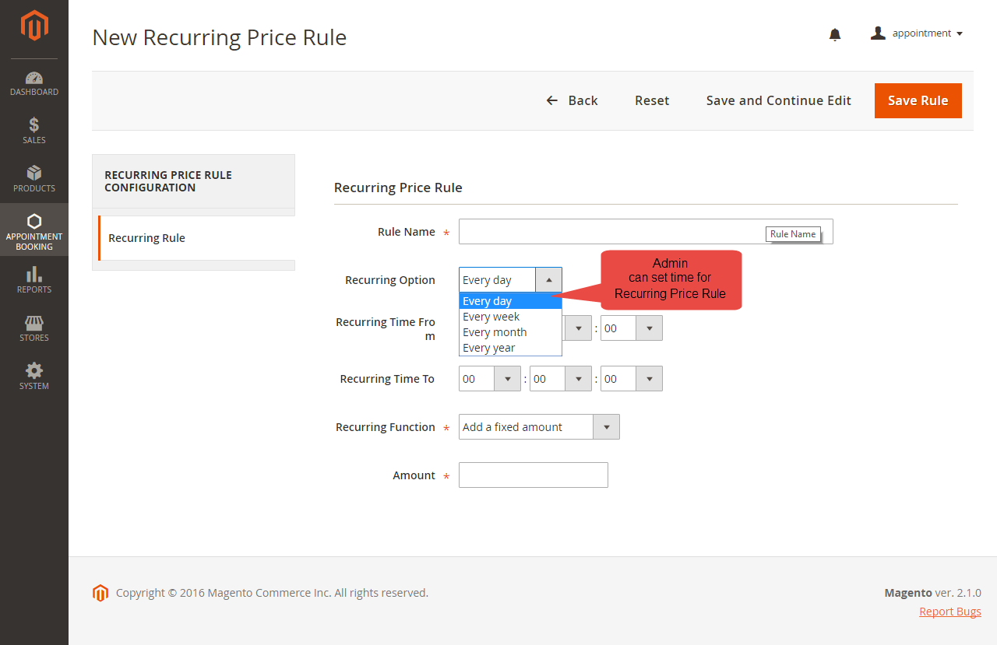Click the Magento logo in the sidebar

[x=34, y=26]
